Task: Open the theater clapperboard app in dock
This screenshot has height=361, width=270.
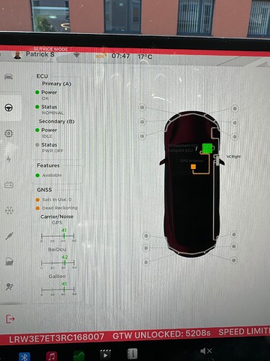Action: (105, 355)
